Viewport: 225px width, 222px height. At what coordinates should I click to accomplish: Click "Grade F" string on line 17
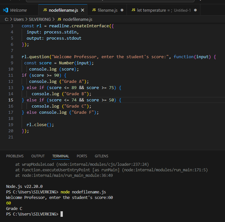tap(83, 112)
